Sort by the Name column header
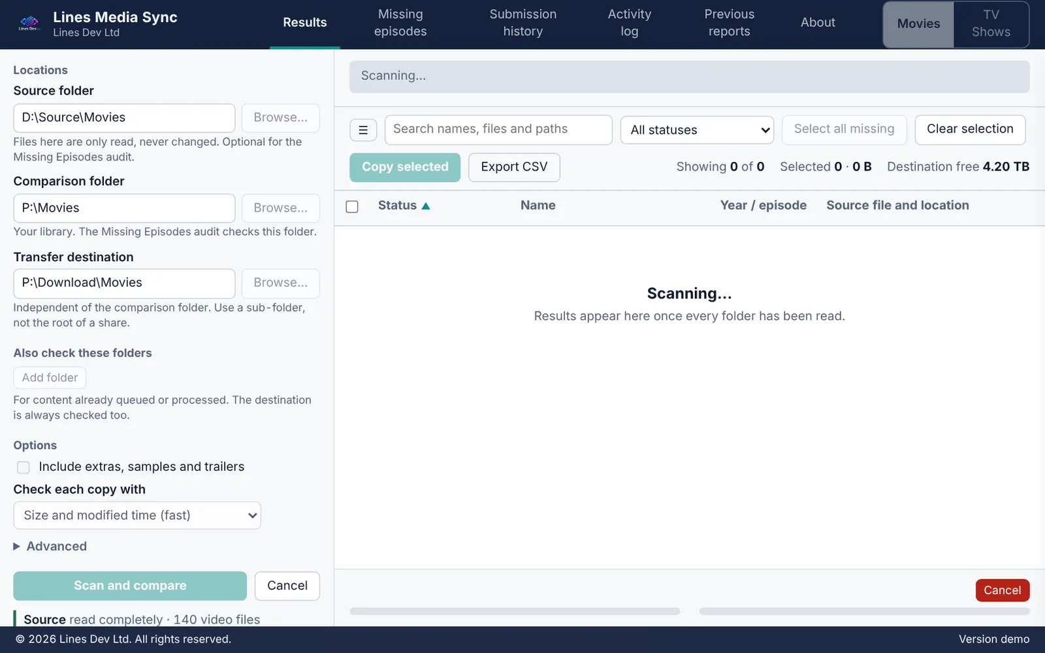Image resolution: width=1045 pixels, height=653 pixels. (x=538, y=206)
